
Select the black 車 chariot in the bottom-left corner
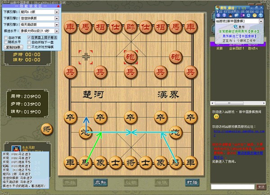point(70,163)
